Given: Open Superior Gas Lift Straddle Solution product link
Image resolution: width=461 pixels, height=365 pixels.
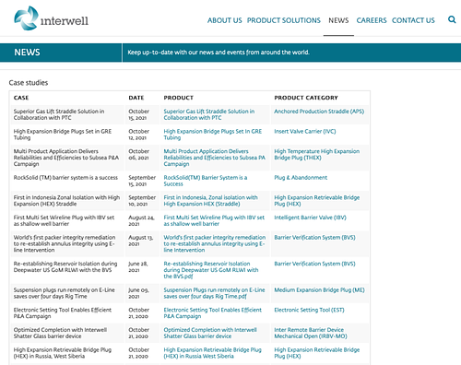Looking at the screenshot, I should pyautogui.click(x=209, y=114).
